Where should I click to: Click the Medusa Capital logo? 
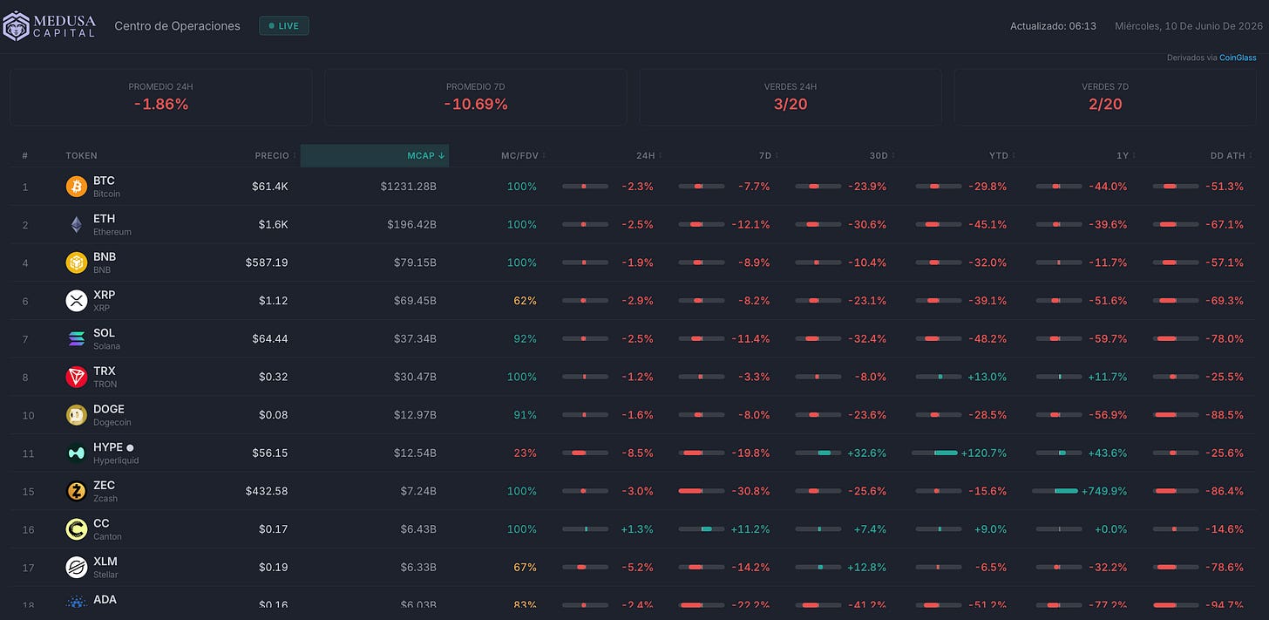coord(50,26)
